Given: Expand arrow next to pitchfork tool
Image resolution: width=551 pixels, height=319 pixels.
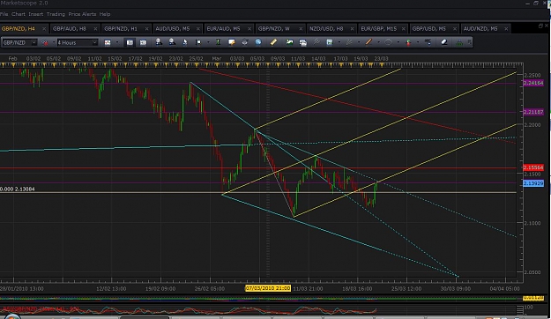Looking at the screenshot, I should 359,42.
